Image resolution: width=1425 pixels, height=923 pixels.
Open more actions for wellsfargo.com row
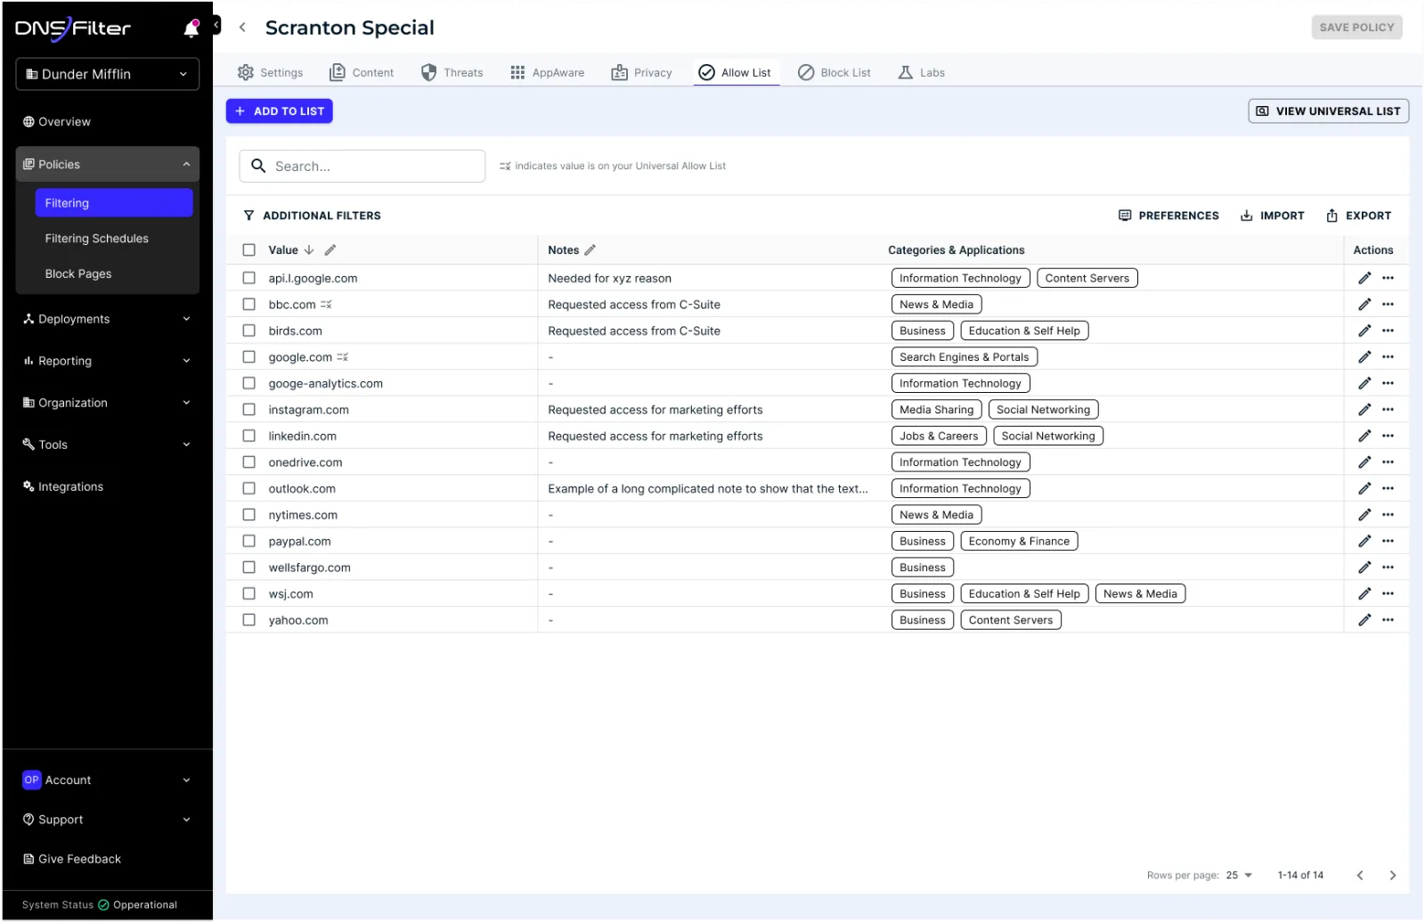[1388, 568]
